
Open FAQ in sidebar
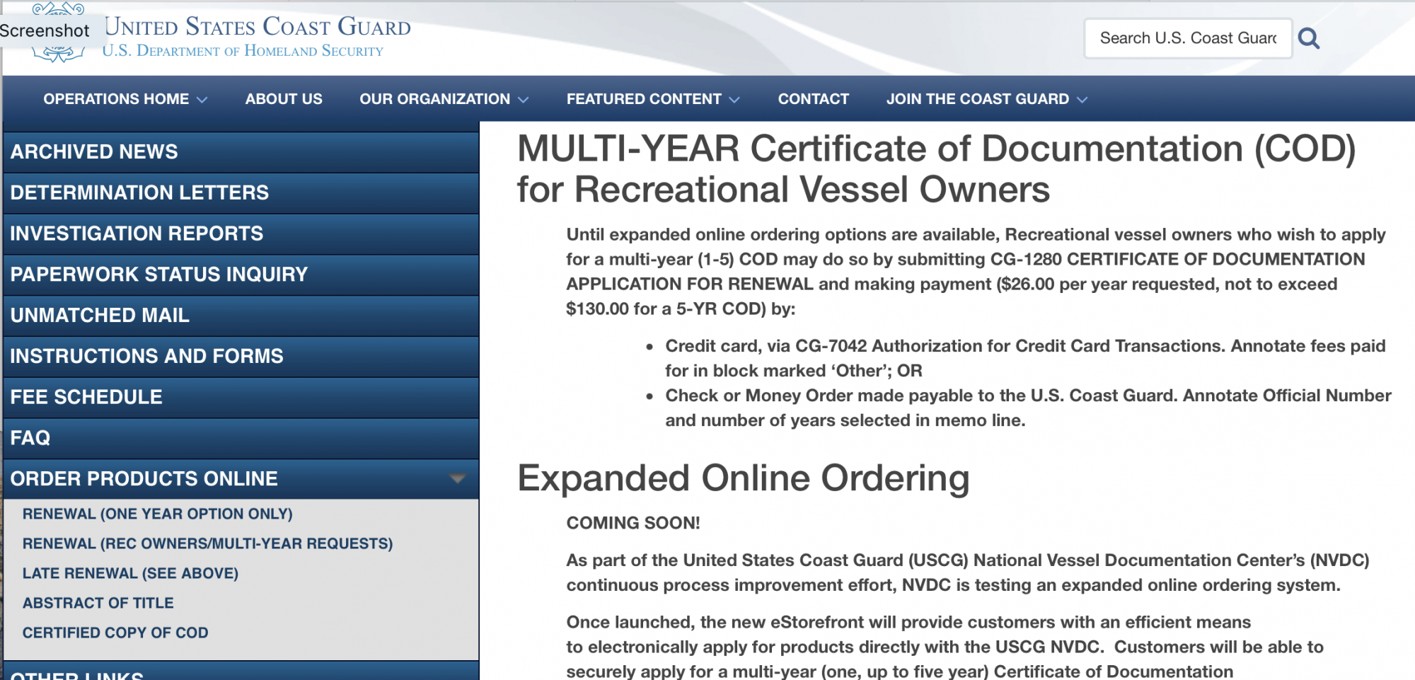[241, 439]
